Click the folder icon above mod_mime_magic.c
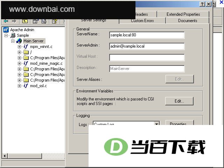 pos(26,58)
